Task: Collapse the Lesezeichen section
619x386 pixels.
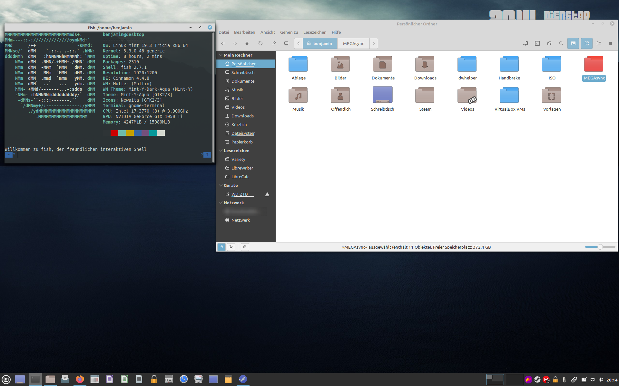Action: (221, 151)
